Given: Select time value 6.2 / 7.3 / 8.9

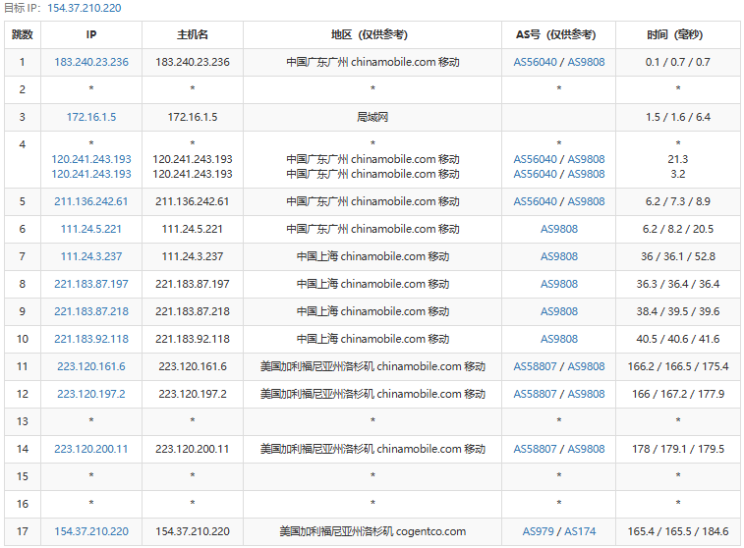Looking at the screenshot, I should point(677,201).
